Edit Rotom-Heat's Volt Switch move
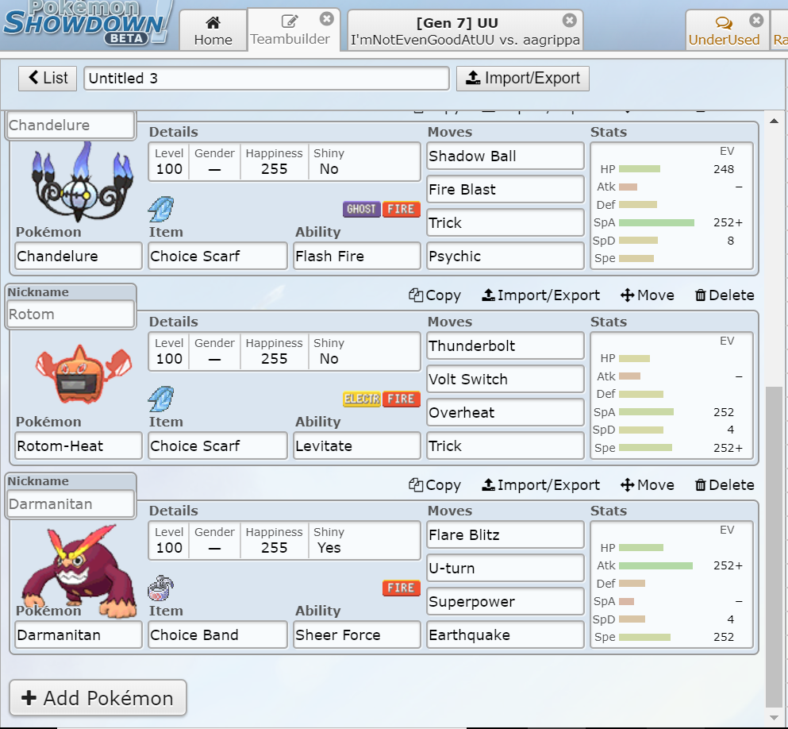Image resolution: width=788 pixels, height=729 pixels. pos(505,379)
